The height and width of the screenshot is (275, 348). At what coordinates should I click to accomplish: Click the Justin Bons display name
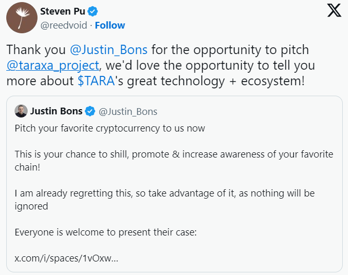pos(56,111)
